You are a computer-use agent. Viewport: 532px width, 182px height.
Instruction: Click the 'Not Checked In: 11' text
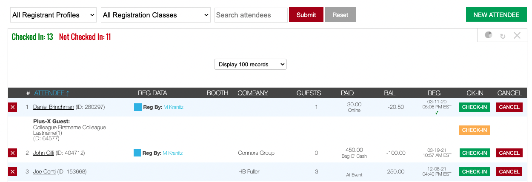pyautogui.click(x=85, y=37)
